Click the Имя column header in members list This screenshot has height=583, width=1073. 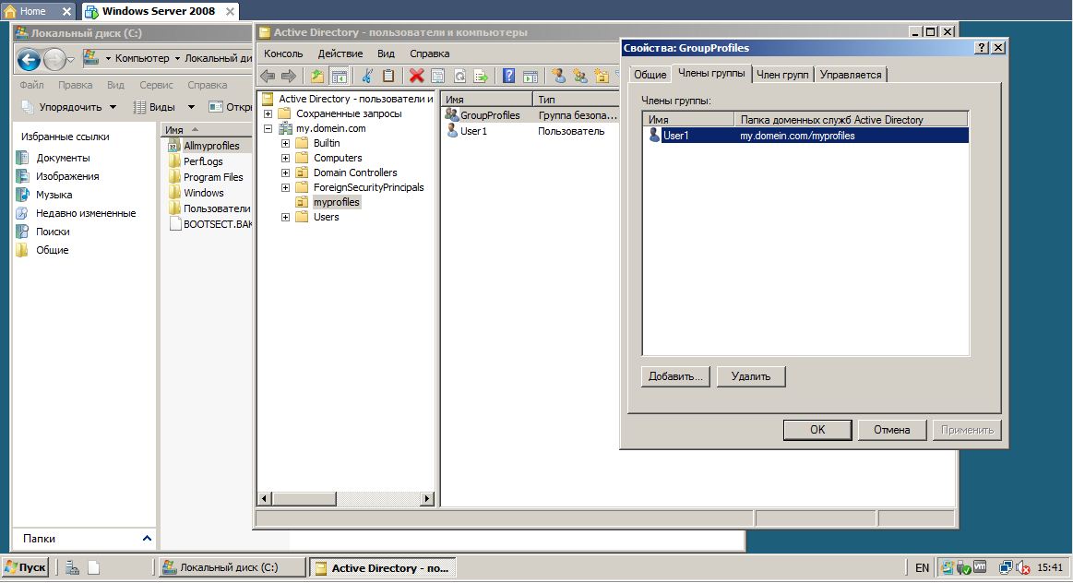coord(687,119)
